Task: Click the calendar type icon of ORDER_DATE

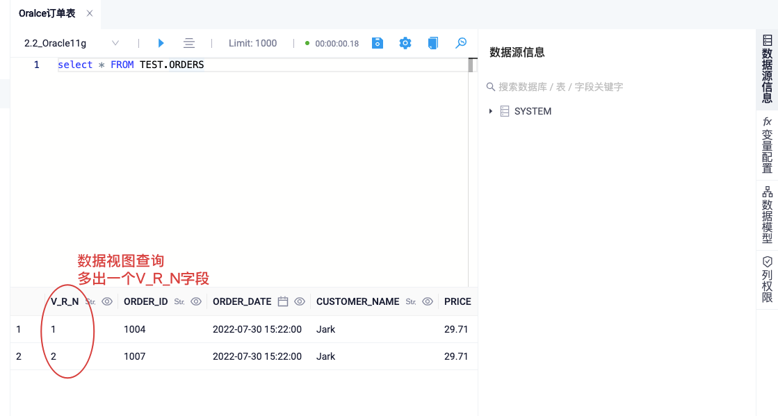Action: [x=283, y=301]
